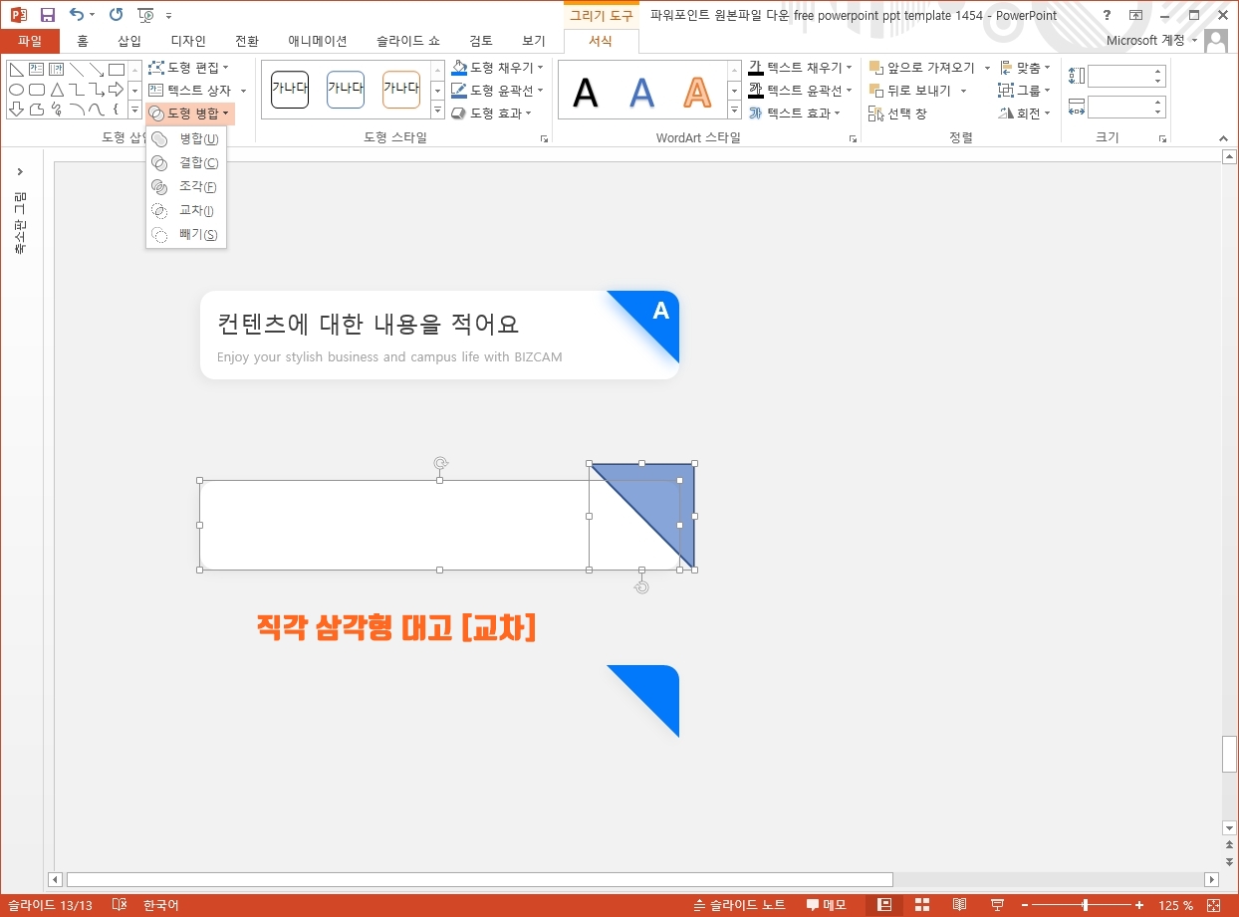Apply orange outlined WordArt A style
The image size is (1239, 917).
(698, 93)
